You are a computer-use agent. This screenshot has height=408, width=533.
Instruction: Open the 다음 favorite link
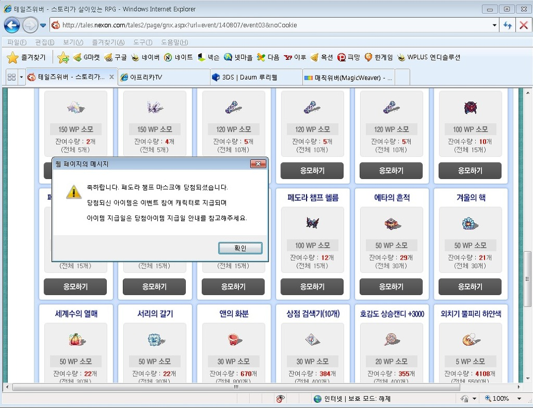(x=268, y=57)
